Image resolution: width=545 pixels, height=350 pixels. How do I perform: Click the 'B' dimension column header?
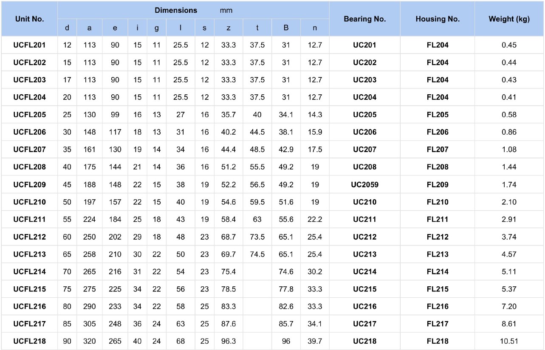click(x=286, y=28)
